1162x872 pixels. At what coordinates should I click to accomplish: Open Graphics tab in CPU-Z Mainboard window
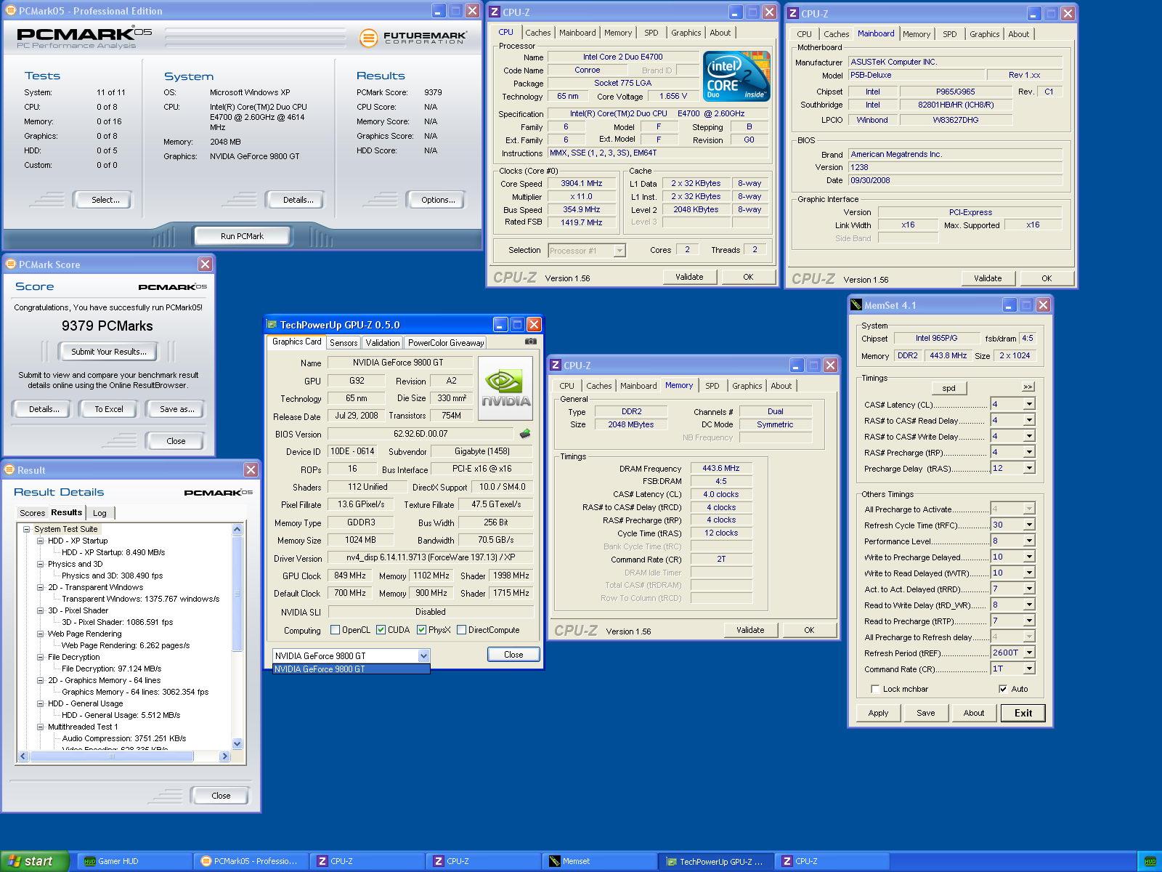(985, 34)
